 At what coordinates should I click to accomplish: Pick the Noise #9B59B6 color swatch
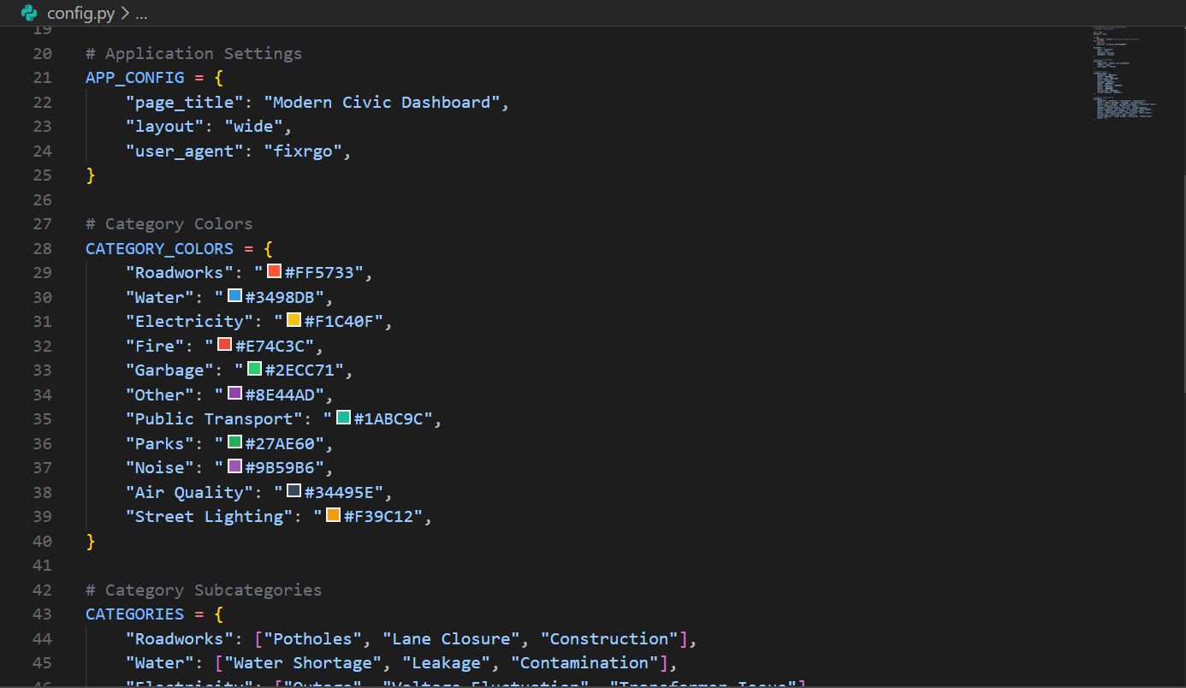[x=234, y=466]
